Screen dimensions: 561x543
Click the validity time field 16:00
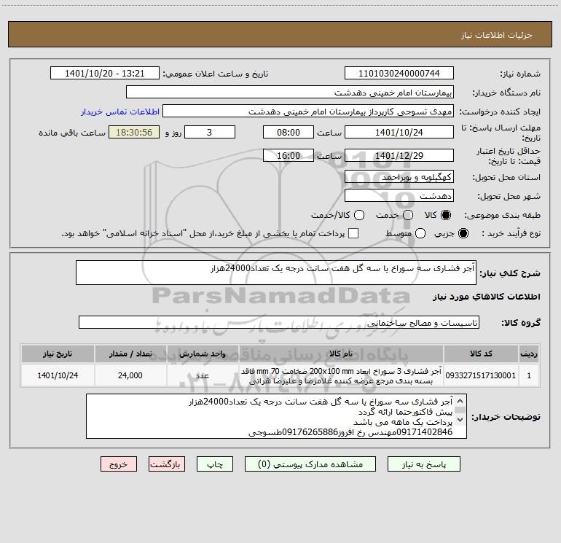coord(289,155)
